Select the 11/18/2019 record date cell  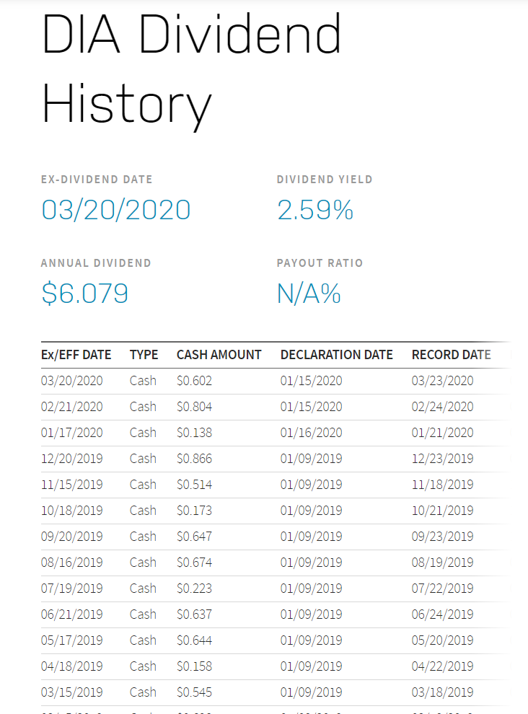tap(442, 485)
